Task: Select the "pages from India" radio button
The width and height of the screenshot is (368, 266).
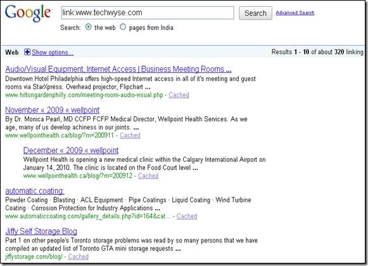Action: tap(123, 27)
